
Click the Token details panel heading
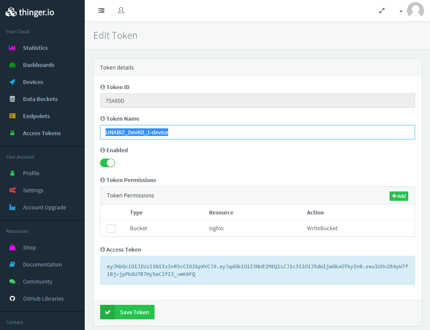coord(117,67)
